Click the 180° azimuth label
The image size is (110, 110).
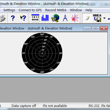pyautogui.click(x=42, y=72)
